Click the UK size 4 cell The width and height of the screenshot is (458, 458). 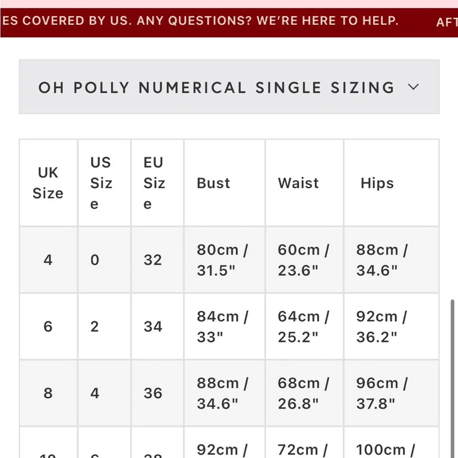tap(48, 260)
